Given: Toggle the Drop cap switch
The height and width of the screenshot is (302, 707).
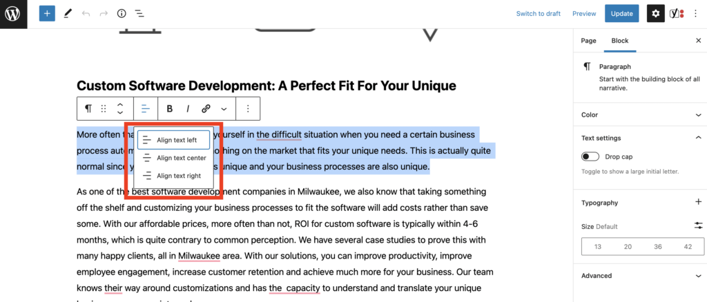Looking at the screenshot, I should [590, 157].
